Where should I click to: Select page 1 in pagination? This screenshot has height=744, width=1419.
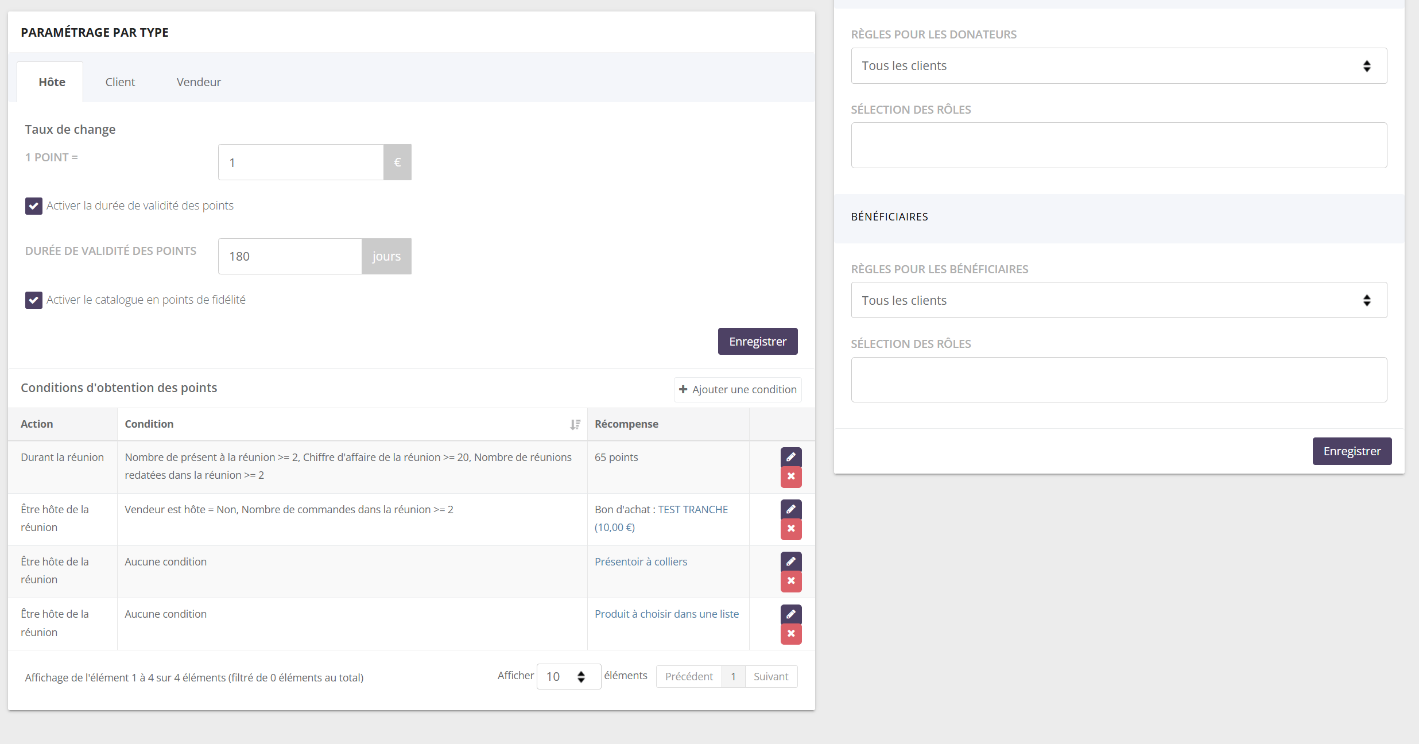click(733, 677)
